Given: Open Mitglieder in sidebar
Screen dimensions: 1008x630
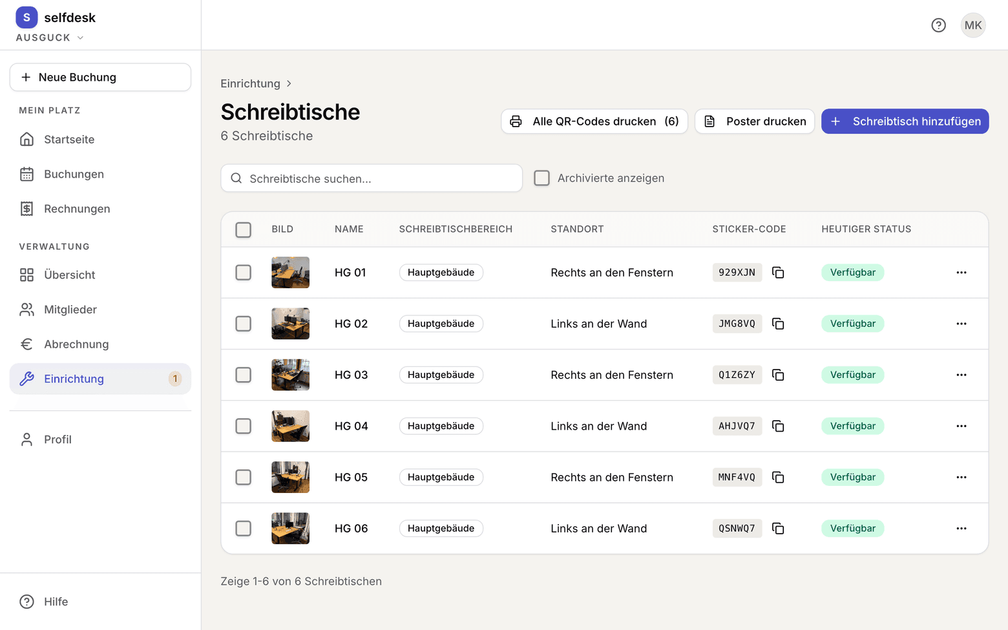Looking at the screenshot, I should pos(100,310).
